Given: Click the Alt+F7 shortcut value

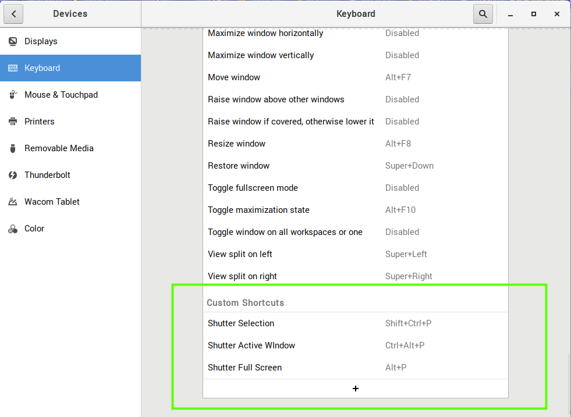Looking at the screenshot, I should point(398,77).
